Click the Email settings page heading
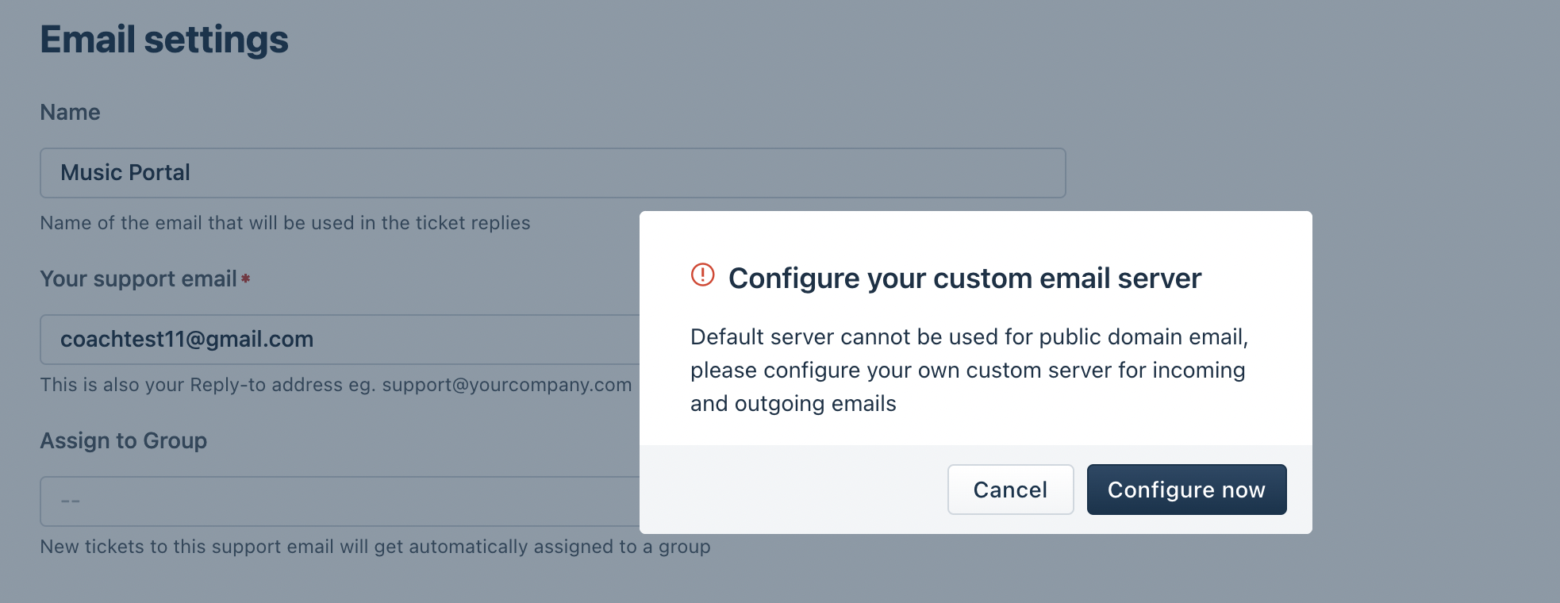The width and height of the screenshot is (1560, 603). coord(164,40)
